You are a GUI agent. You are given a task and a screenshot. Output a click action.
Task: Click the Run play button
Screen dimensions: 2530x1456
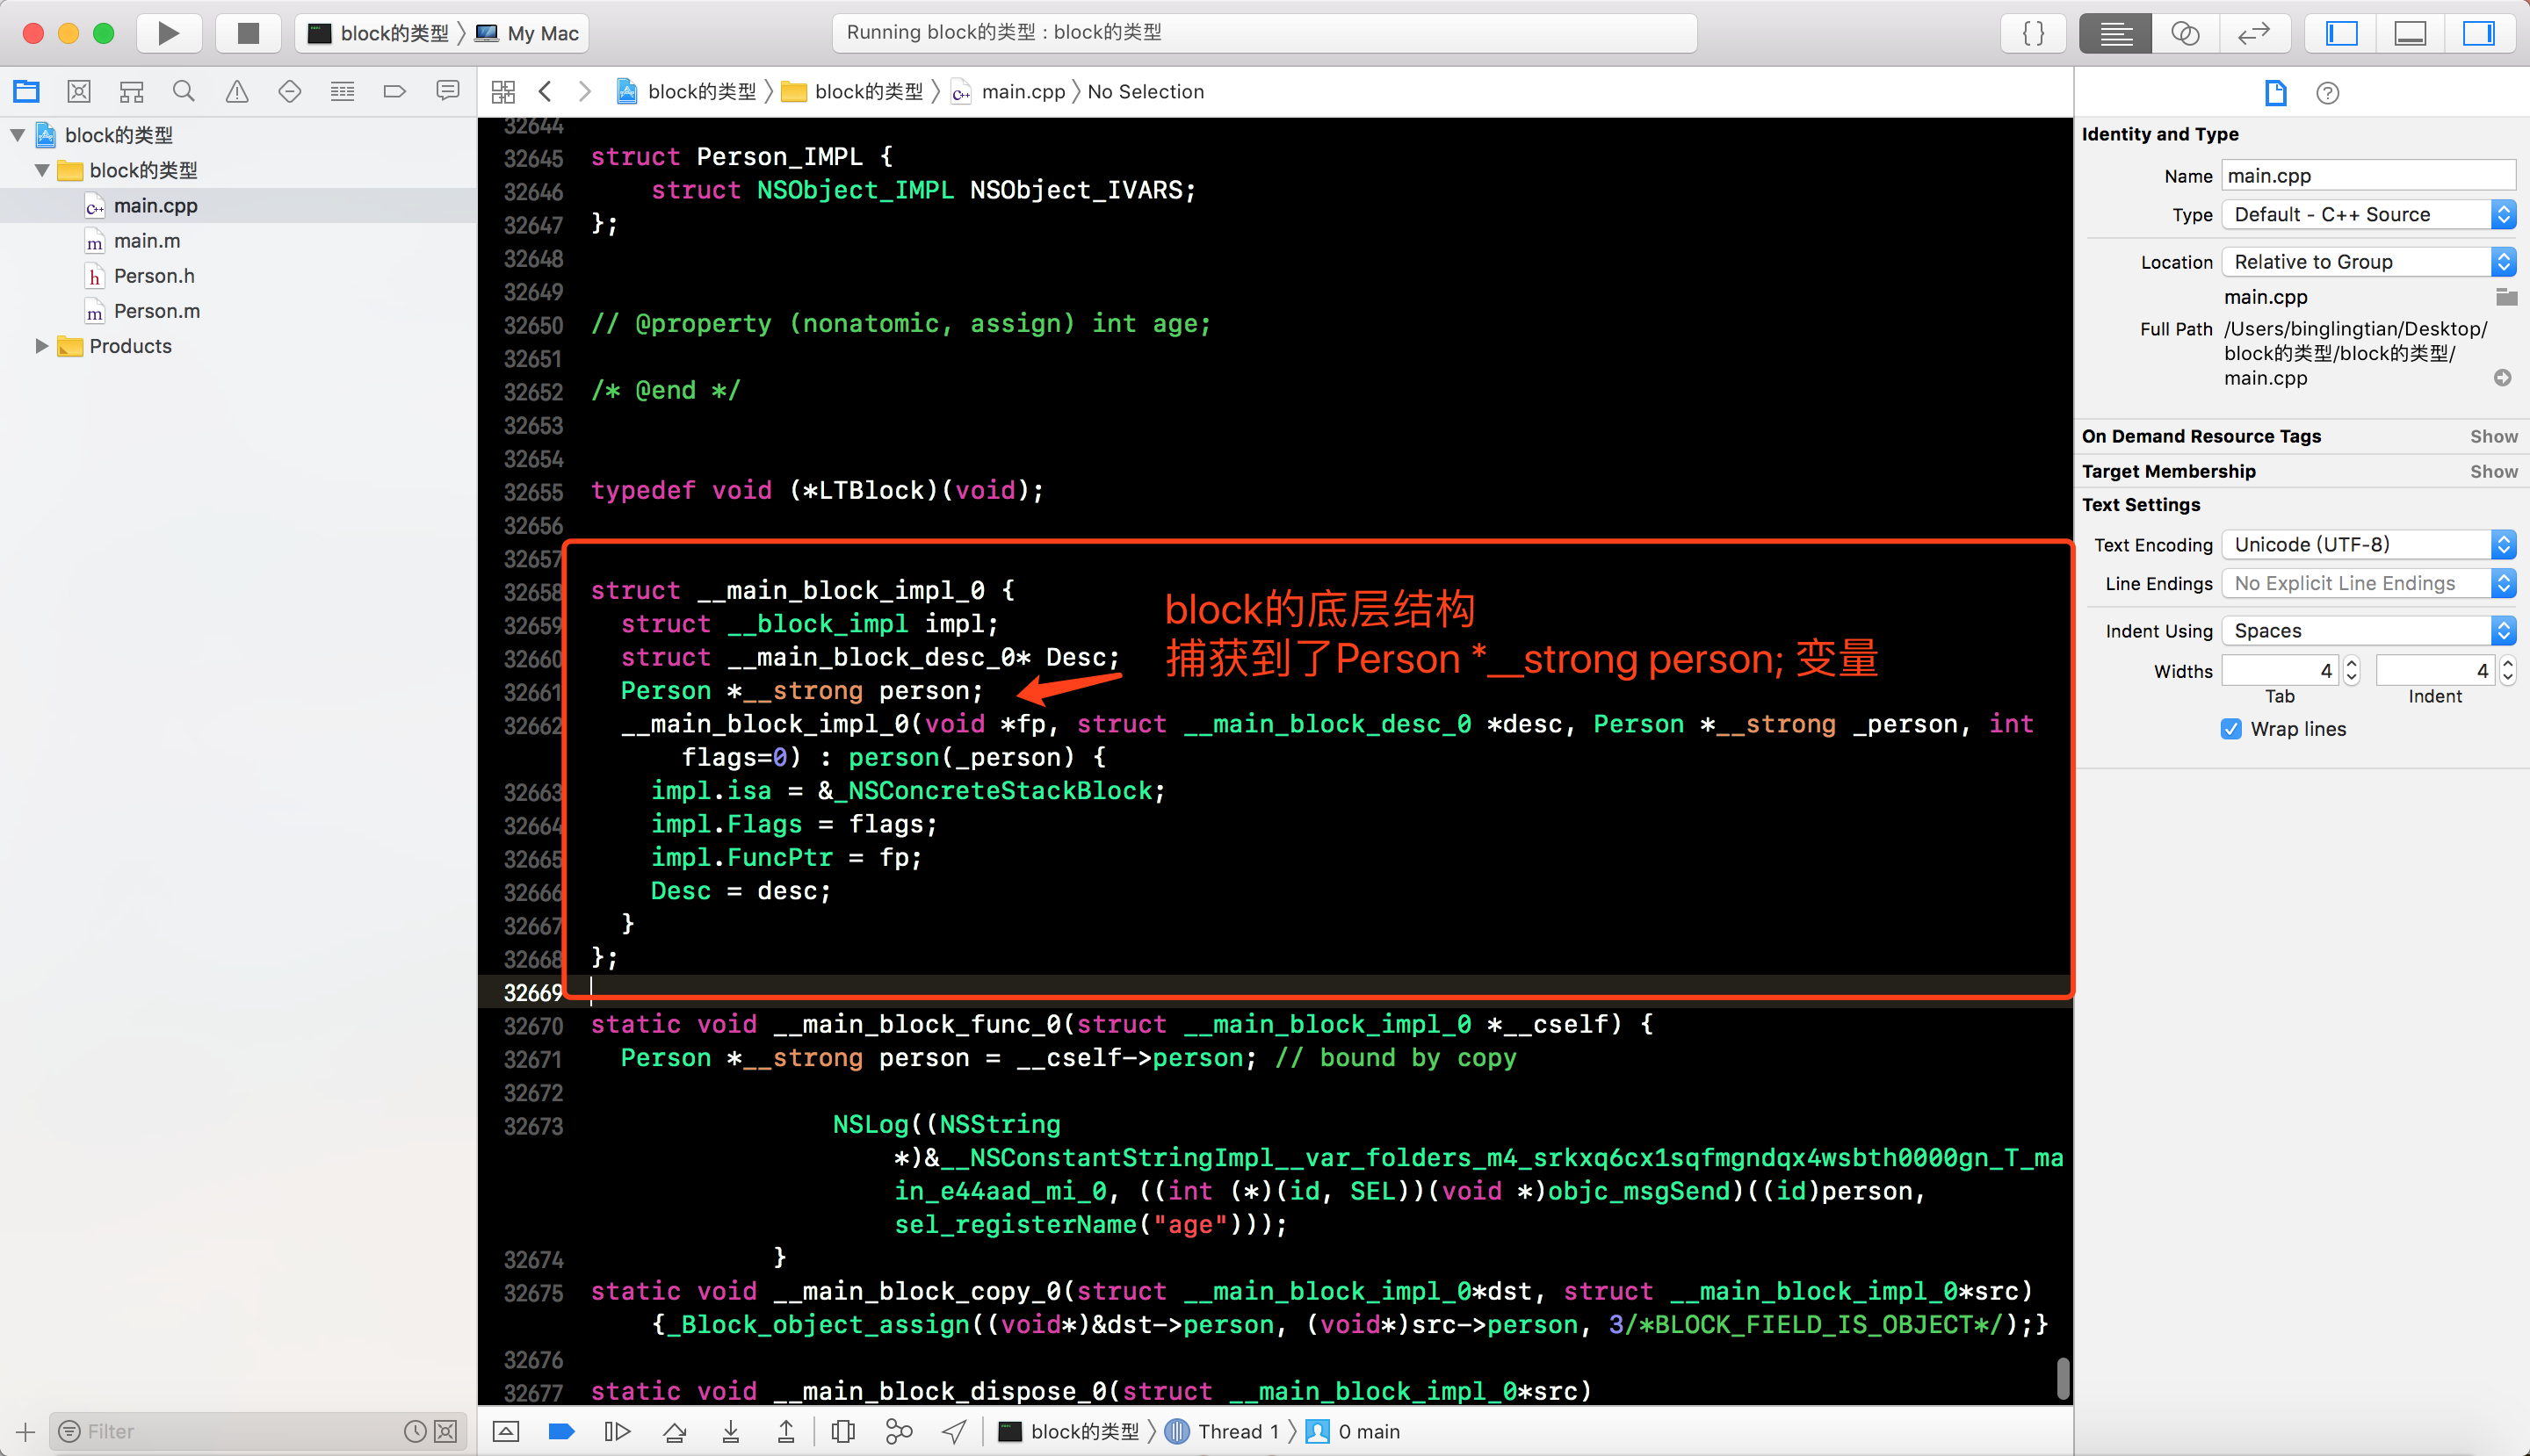coord(168,33)
